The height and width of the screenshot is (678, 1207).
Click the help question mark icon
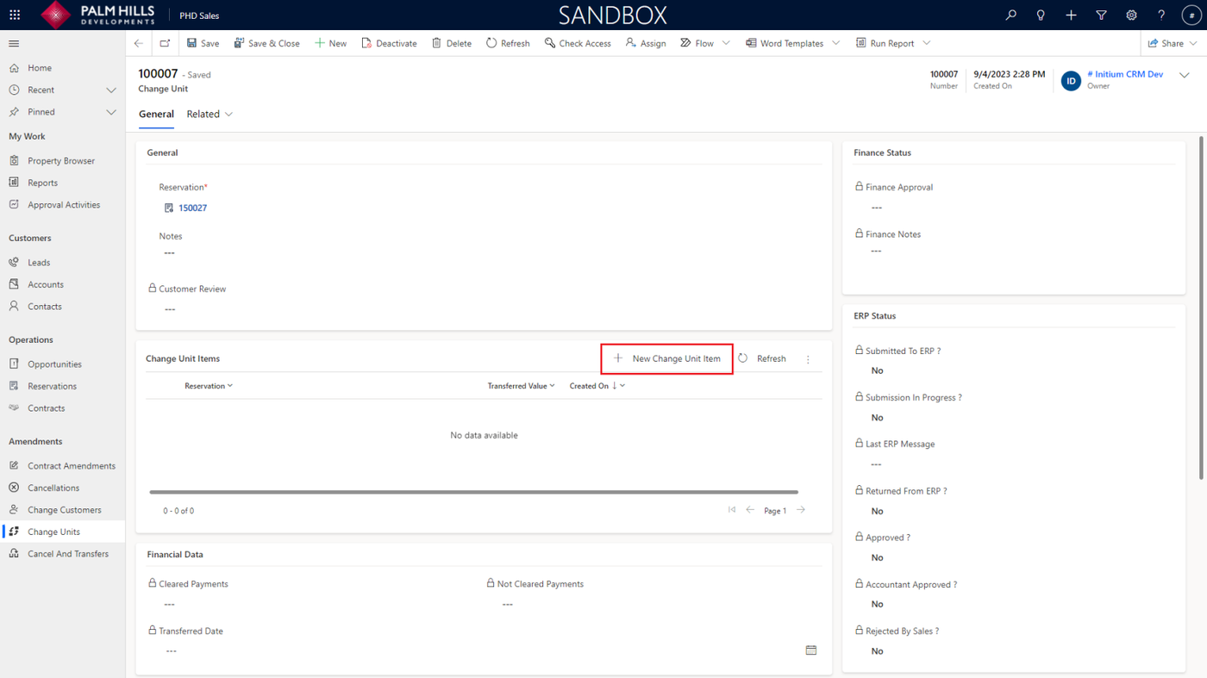1161,15
